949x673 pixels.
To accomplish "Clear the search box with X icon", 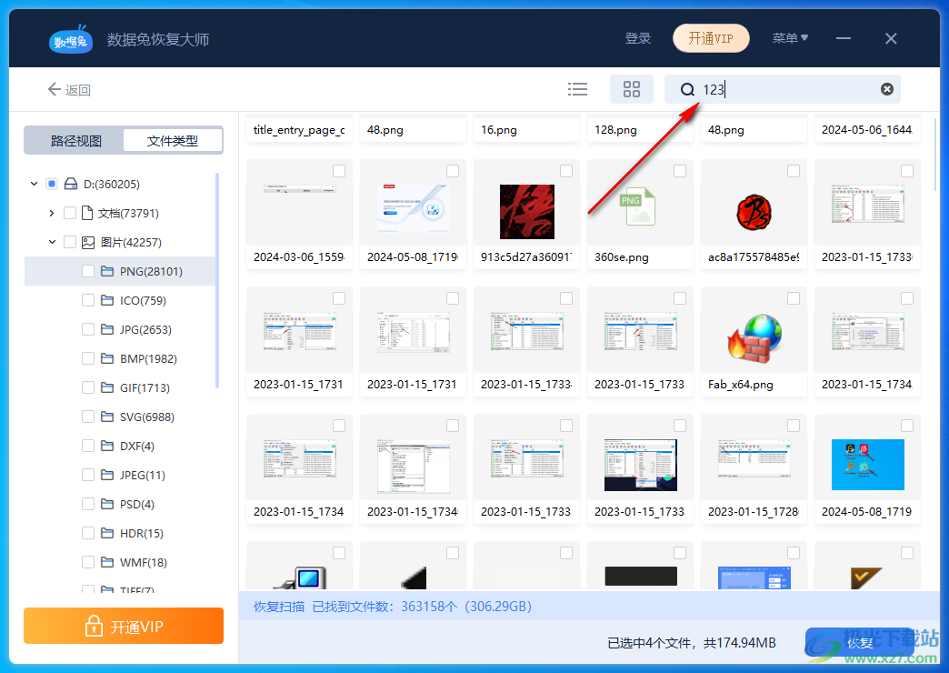I will click(886, 88).
